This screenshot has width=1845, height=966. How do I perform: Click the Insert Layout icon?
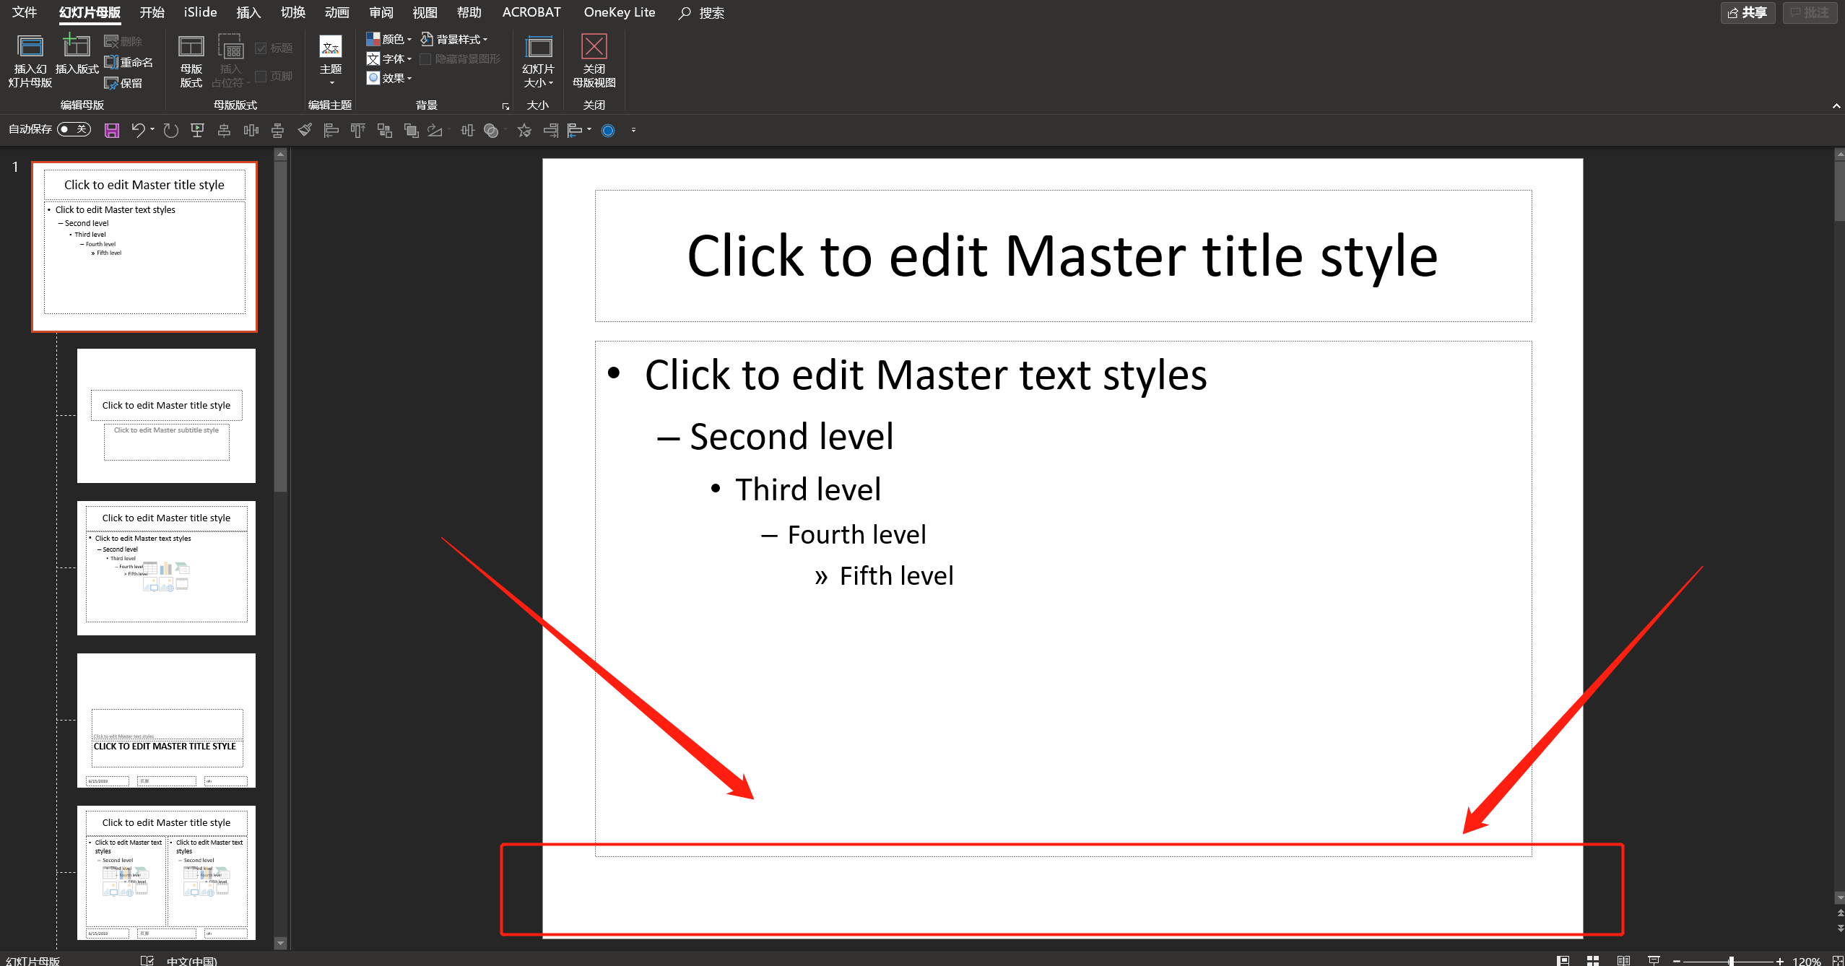tap(77, 55)
